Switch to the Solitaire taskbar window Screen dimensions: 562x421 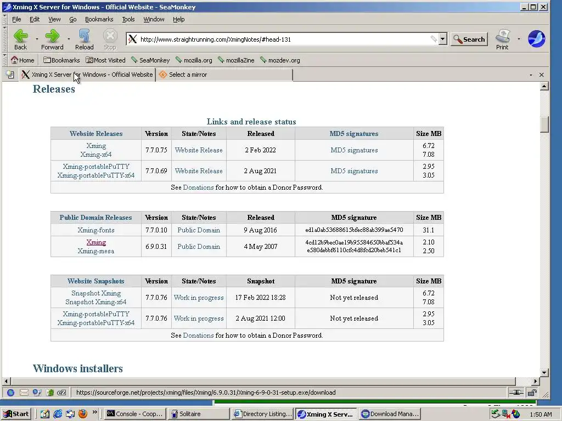point(199,414)
